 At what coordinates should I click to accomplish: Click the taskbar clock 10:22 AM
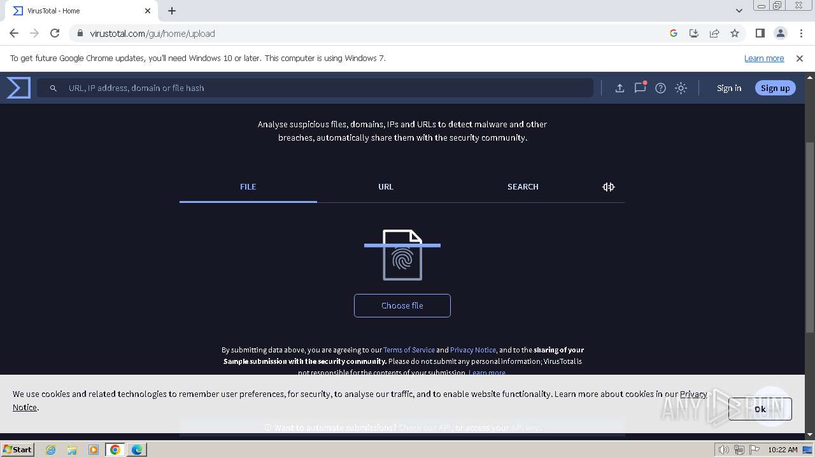pyautogui.click(x=783, y=450)
